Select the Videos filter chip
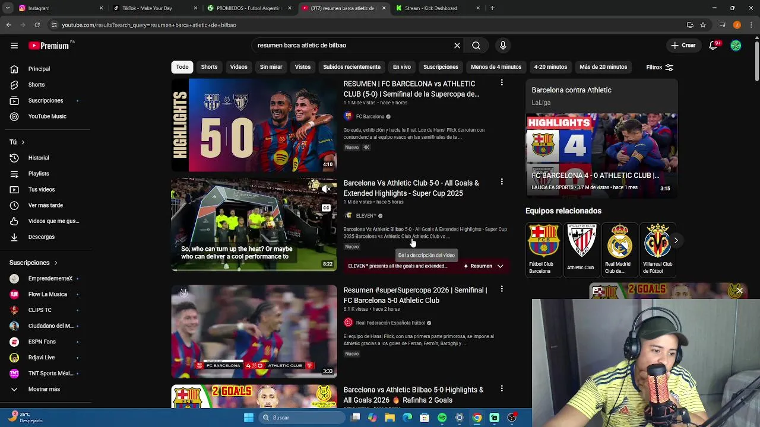 [239, 67]
